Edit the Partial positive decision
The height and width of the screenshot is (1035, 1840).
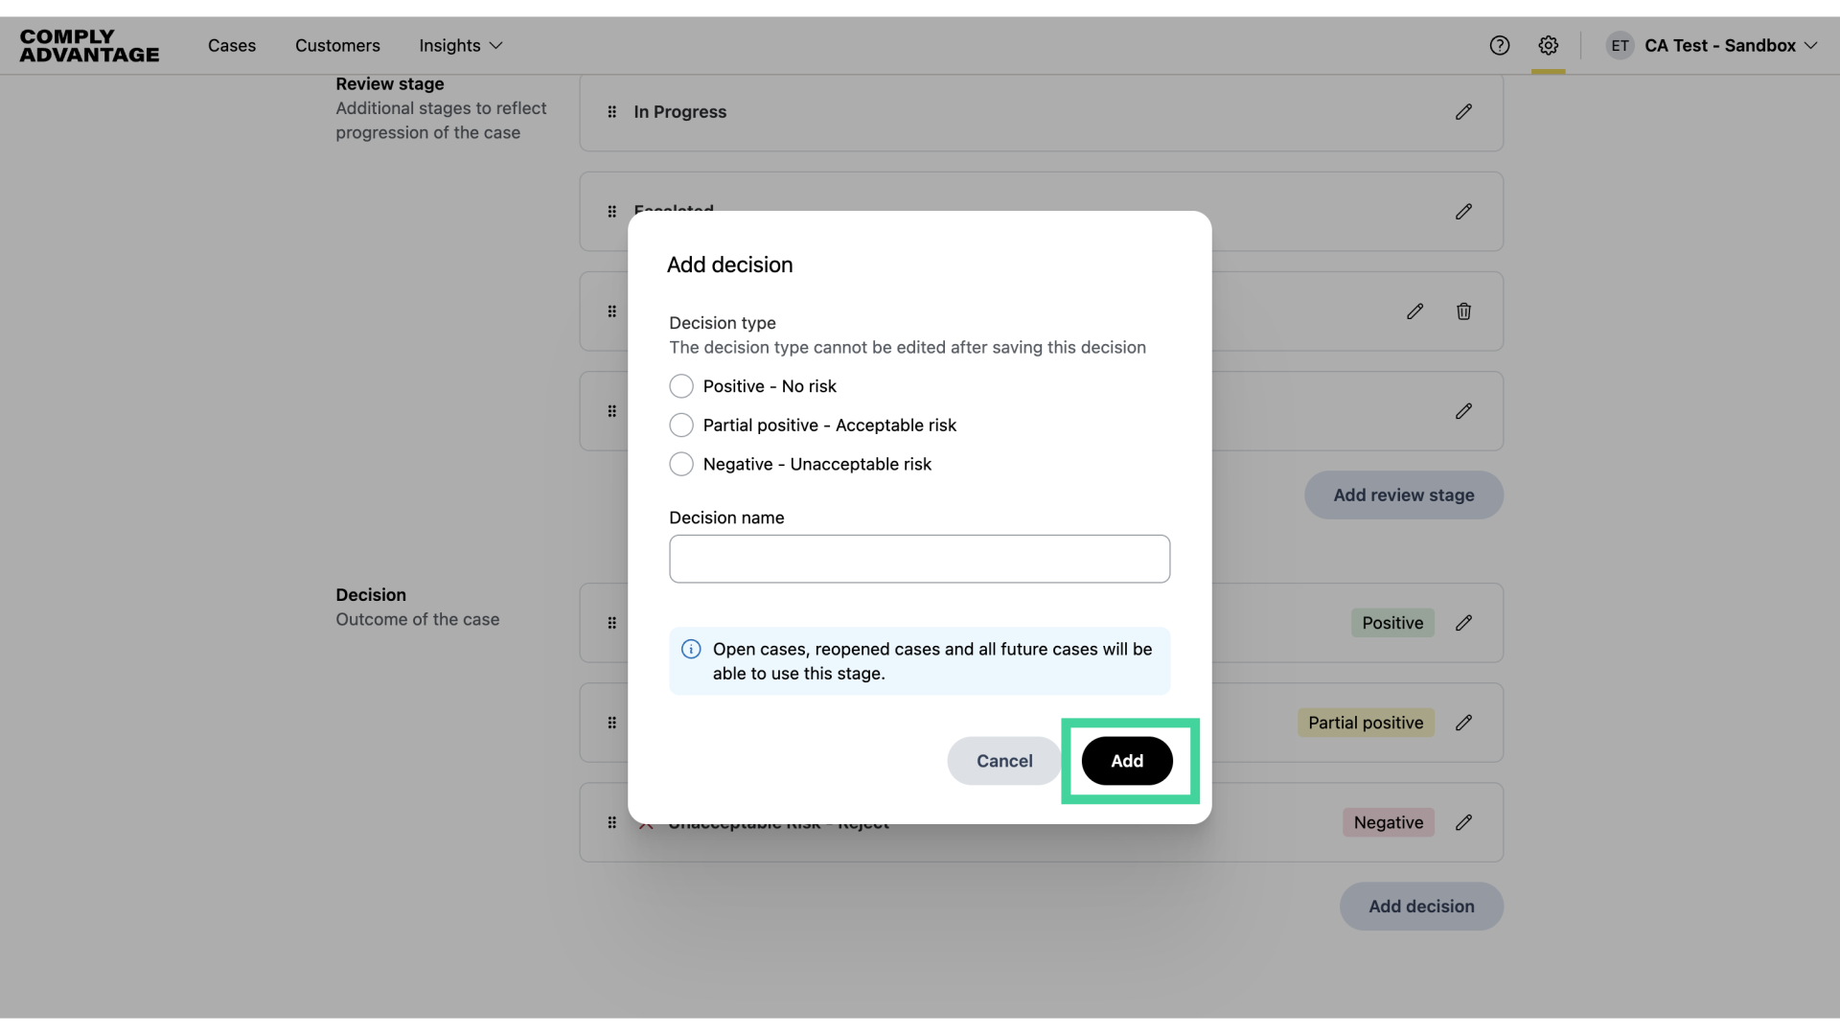point(1463,723)
